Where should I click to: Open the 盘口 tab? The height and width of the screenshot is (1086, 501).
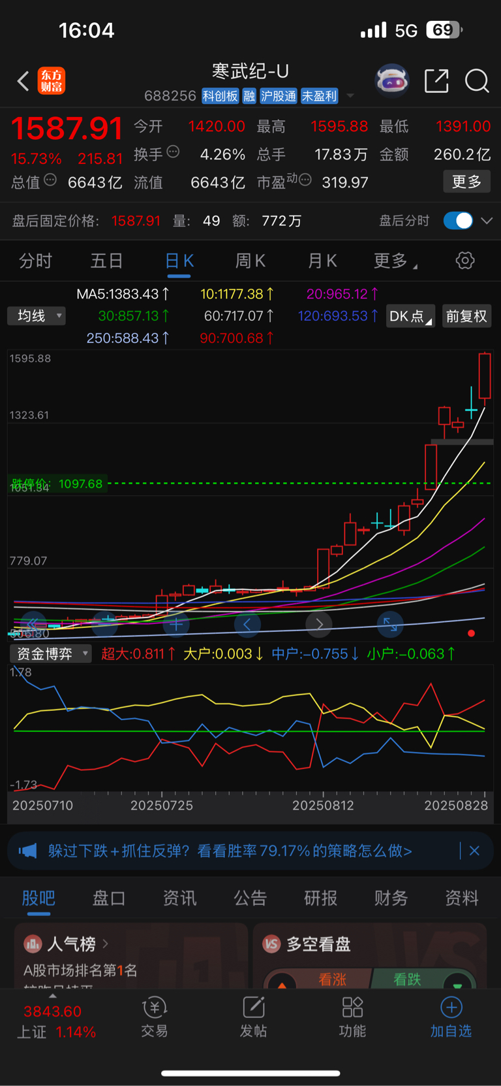pos(109,898)
